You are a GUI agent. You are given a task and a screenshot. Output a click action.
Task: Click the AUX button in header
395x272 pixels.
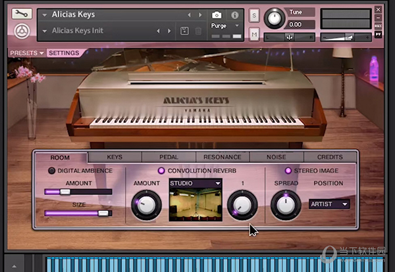click(x=378, y=26)
